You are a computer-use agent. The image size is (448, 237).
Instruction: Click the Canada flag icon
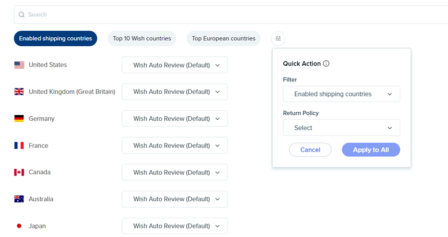(x=19, y=172)
